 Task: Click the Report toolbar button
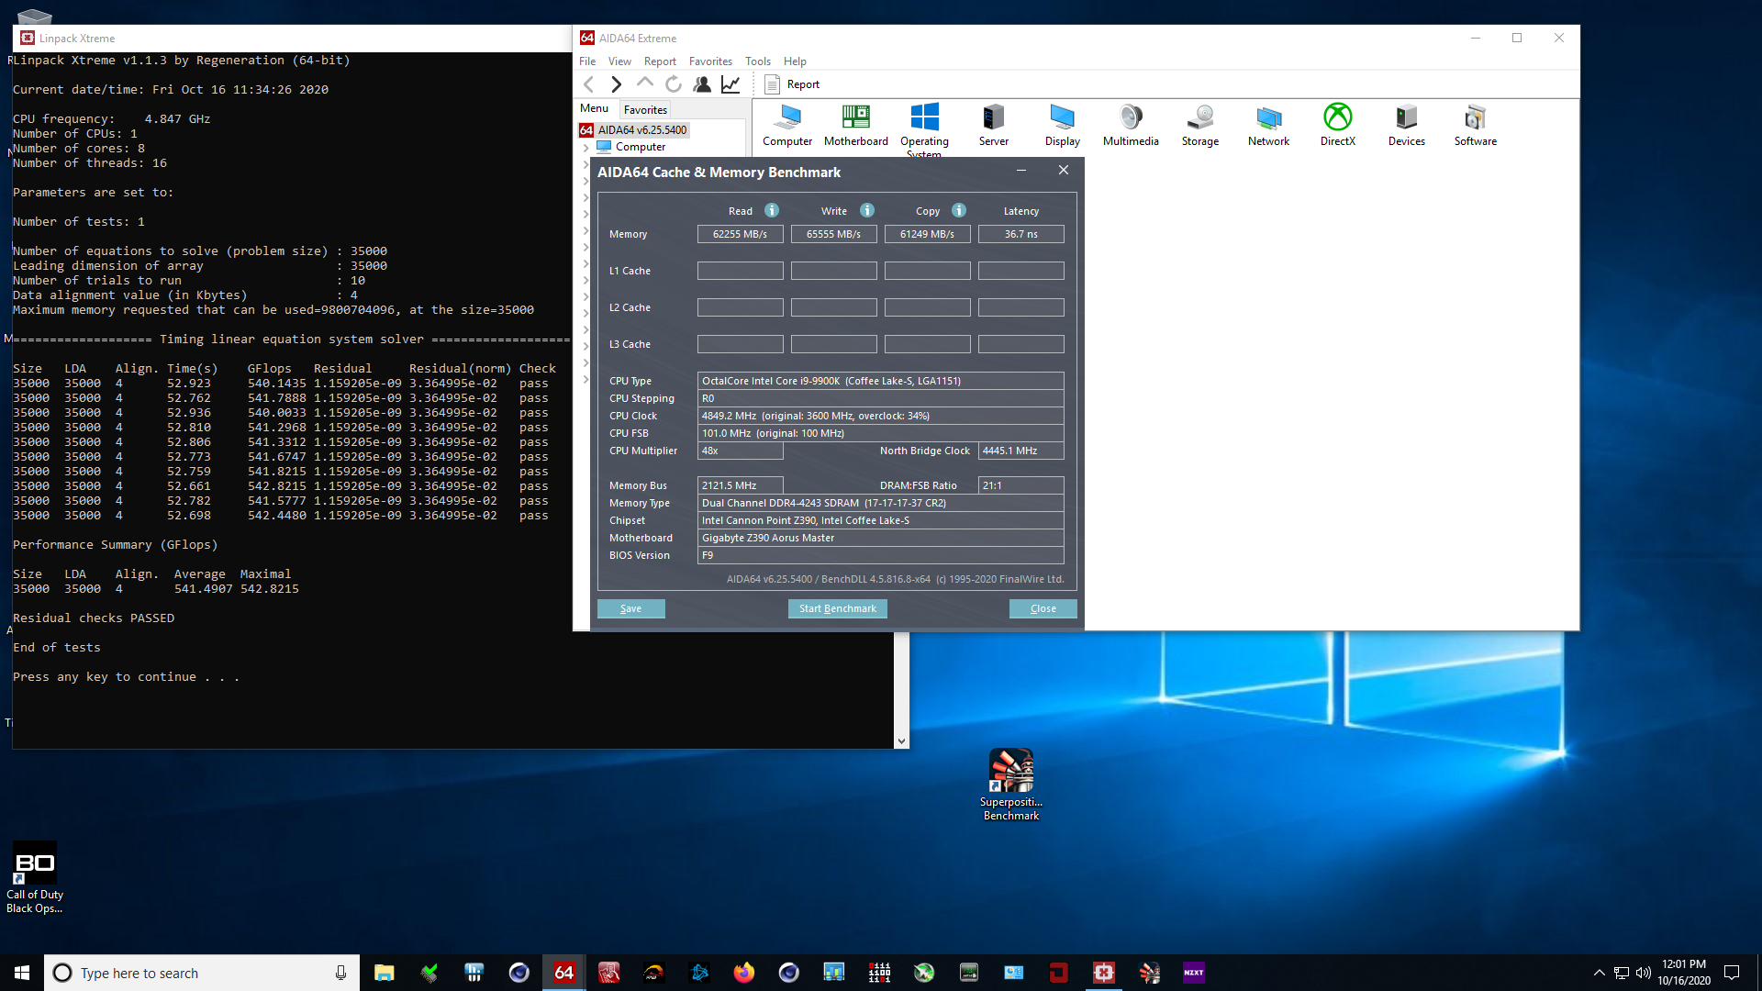792,84
